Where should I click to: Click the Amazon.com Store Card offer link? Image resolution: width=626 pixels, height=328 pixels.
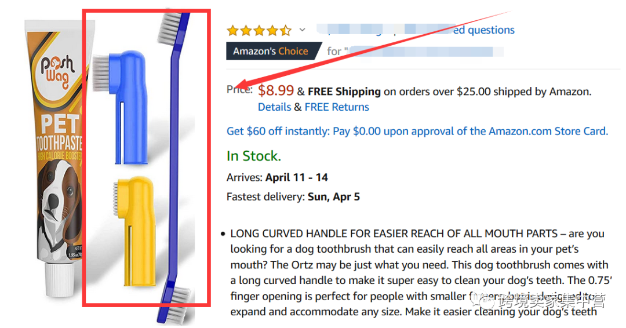pyautogui.click(x=417, y=131)
